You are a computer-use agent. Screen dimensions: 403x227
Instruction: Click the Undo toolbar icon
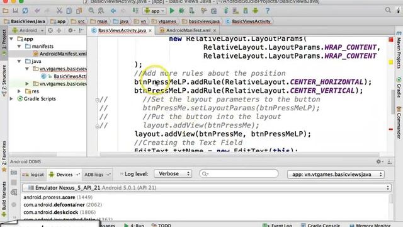[x=38, y=11]
